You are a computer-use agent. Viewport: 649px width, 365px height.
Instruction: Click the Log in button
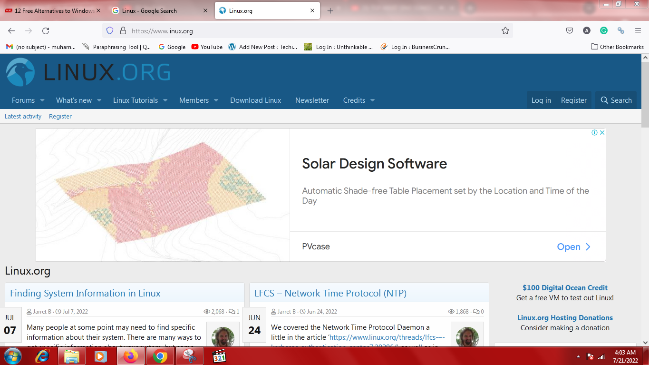coord(541,100)
